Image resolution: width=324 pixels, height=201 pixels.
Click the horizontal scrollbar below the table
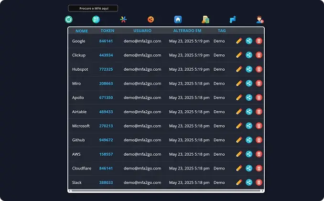tap(166, 190)
